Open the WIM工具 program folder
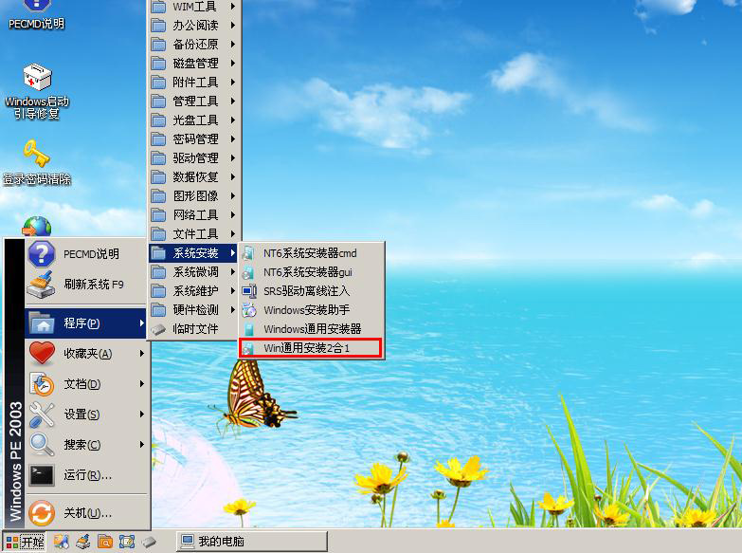 [193, 7]
